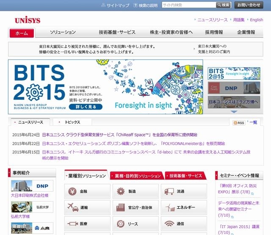271x235 pixels.
Task: Focus the サイト内検索 search field
Action: tap(189, 5)
